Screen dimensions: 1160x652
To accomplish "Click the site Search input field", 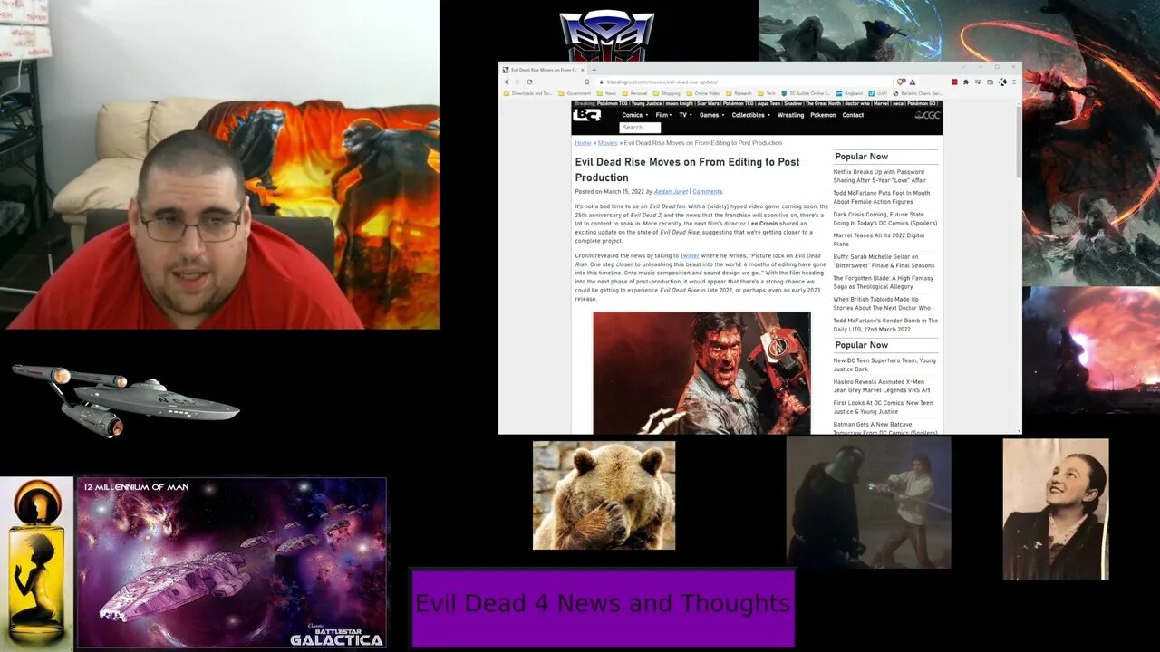I will coord(640,128).
